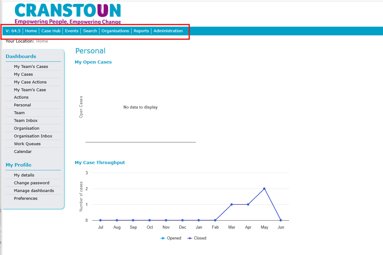
Task: Click the May data point on the chart
Action: [264, 189]
